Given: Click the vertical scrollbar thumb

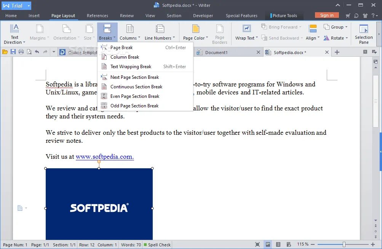Looking at the screenshot, I should 376,101.
